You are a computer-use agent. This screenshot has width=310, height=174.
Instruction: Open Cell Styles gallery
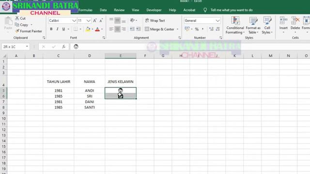(x=267, y=26)
